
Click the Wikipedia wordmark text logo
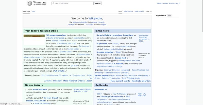(40, 3)
